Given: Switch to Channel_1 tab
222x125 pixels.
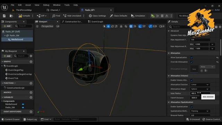Looking at the screenshot, I should point(53,10).
